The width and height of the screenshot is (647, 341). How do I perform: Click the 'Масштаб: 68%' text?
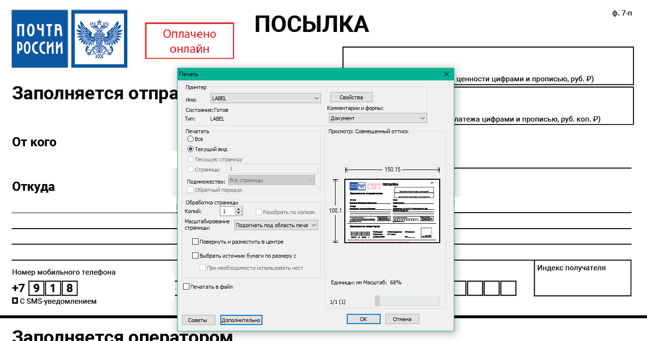coord(383,282)
